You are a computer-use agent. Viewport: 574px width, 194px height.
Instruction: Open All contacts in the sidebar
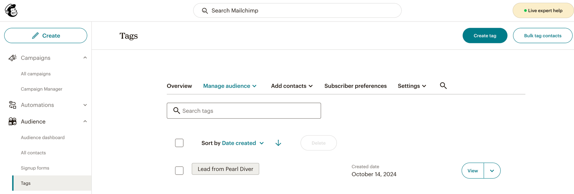[x=33, y=153]
